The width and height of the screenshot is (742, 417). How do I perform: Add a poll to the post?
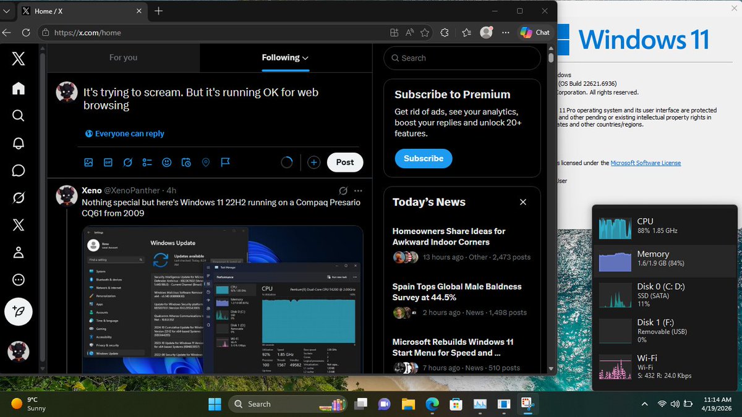click(147, 162)
